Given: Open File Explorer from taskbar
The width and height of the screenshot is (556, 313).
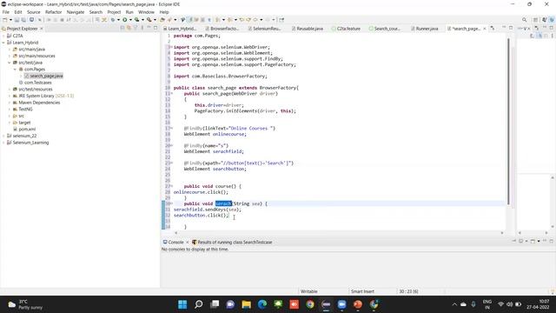Looking at the screenshot, I should click(x=247, y=304).
